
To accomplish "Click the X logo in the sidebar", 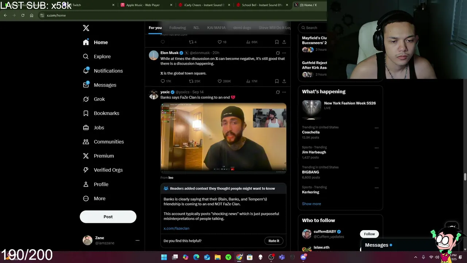I will pos(86,28).
